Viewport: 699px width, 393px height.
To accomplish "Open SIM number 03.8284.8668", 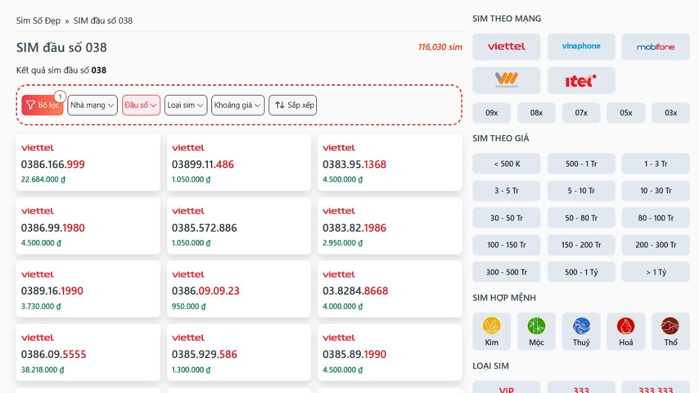I will [x=355, y=291].
